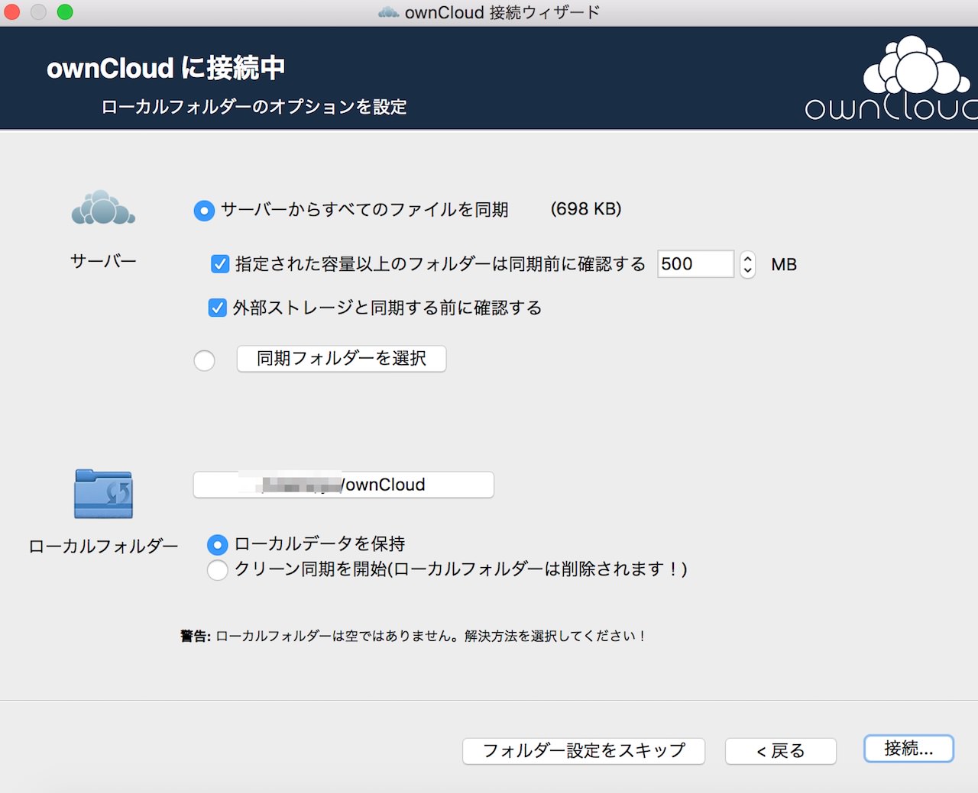Click the 同期フォルダーを選択 button
978x793 pixels.
click(x=342, y=358)
